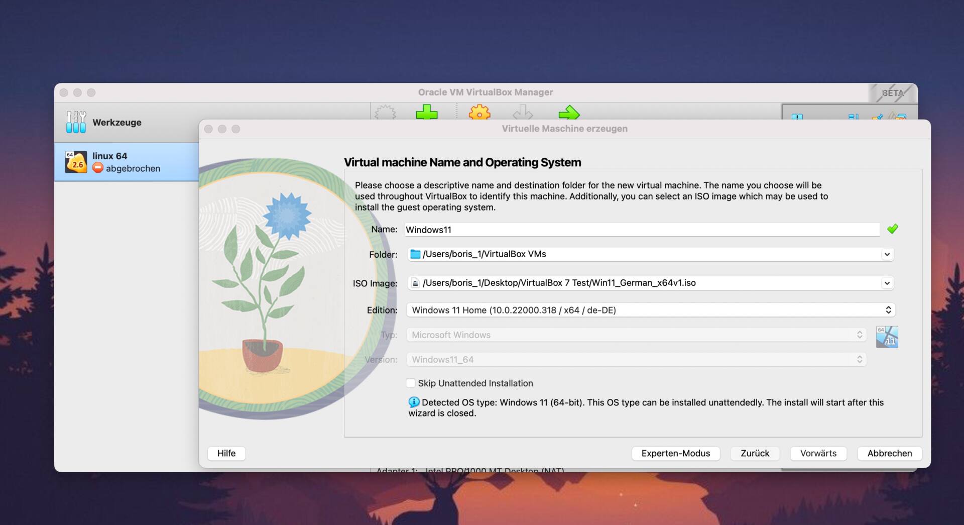Image resolution: width=964 pixels, height=525 pixels.
Task: Click the green plus Add machine icon
Action: tap(427, 112)
